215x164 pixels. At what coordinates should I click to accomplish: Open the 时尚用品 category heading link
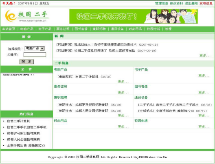(x=60, y=121)
